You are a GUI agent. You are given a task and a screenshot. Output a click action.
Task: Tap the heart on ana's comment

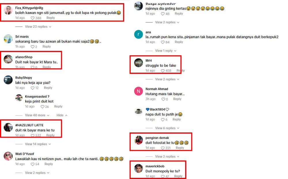coord(163,42)
